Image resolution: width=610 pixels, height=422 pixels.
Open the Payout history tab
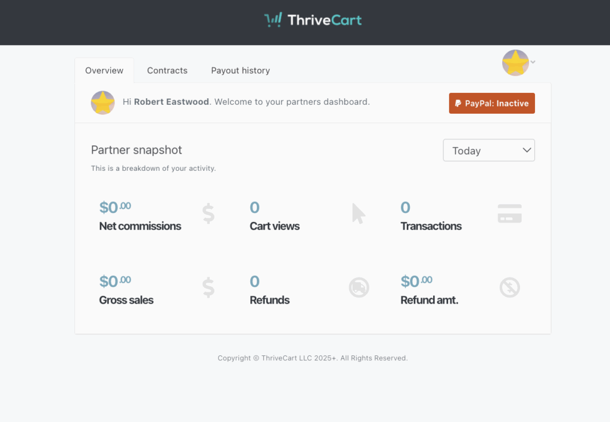point(240,70)
